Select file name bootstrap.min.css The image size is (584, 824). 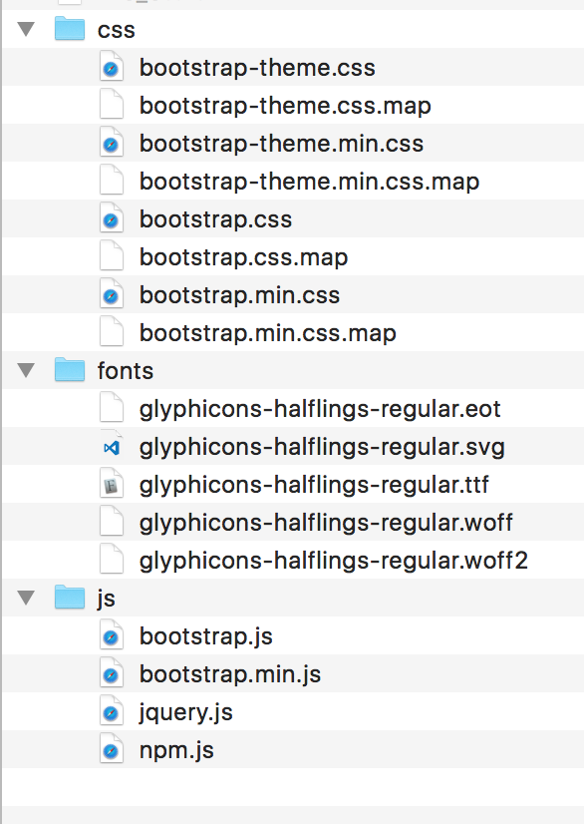[240, 295]
